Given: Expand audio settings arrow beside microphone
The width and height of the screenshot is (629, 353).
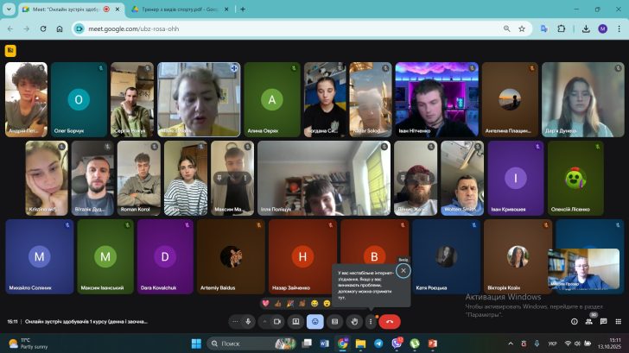Looking at the screenshot, I should tap(236, 321).
